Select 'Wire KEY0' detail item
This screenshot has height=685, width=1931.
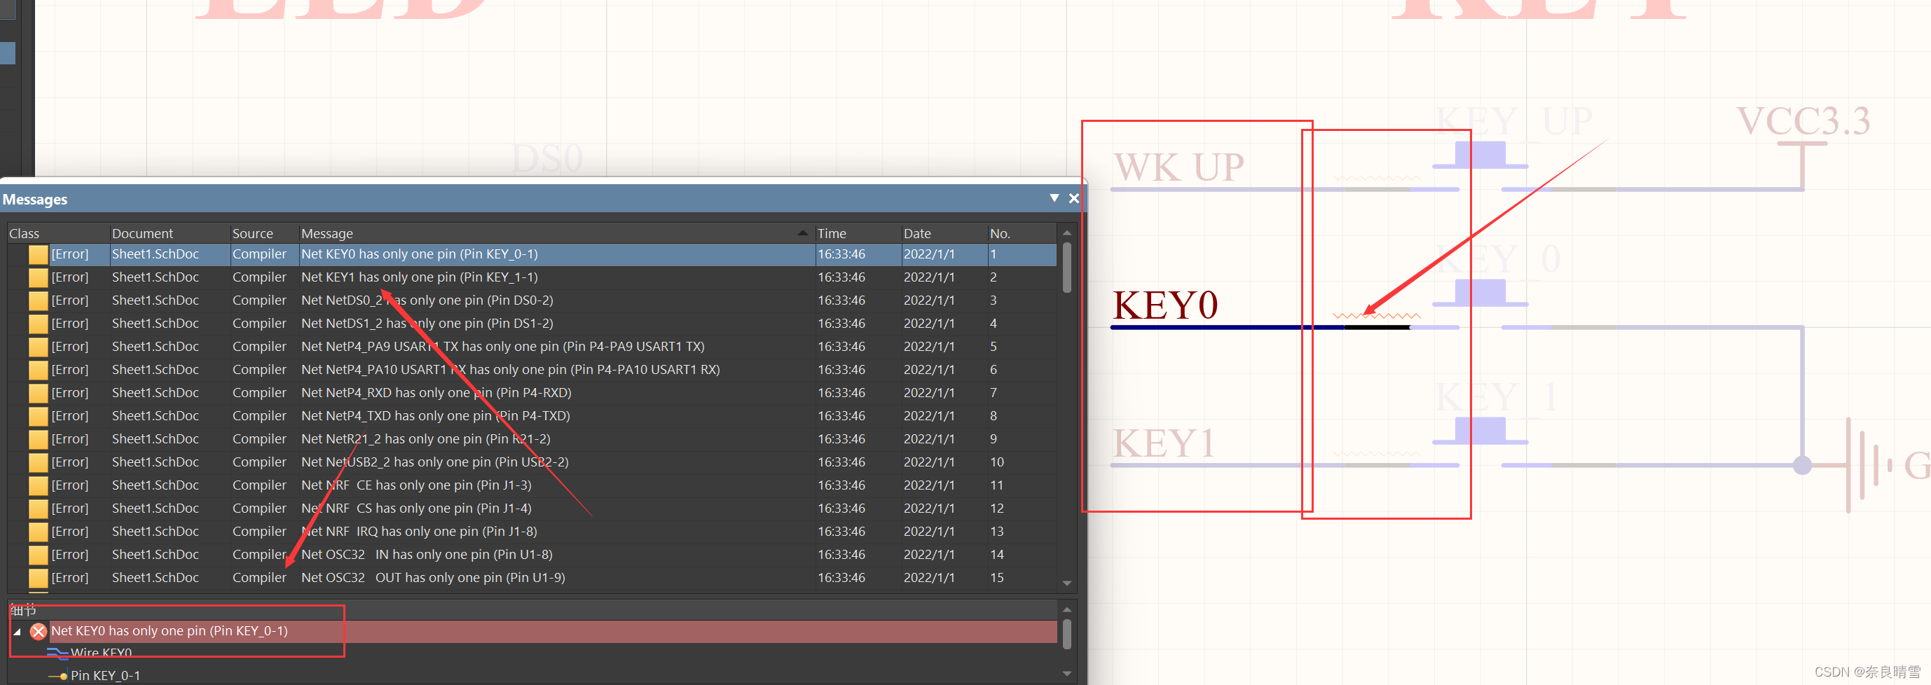click(101, 653)
